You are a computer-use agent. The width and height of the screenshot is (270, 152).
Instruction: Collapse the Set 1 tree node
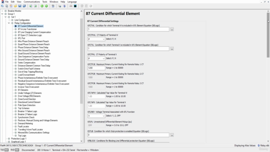5,17
